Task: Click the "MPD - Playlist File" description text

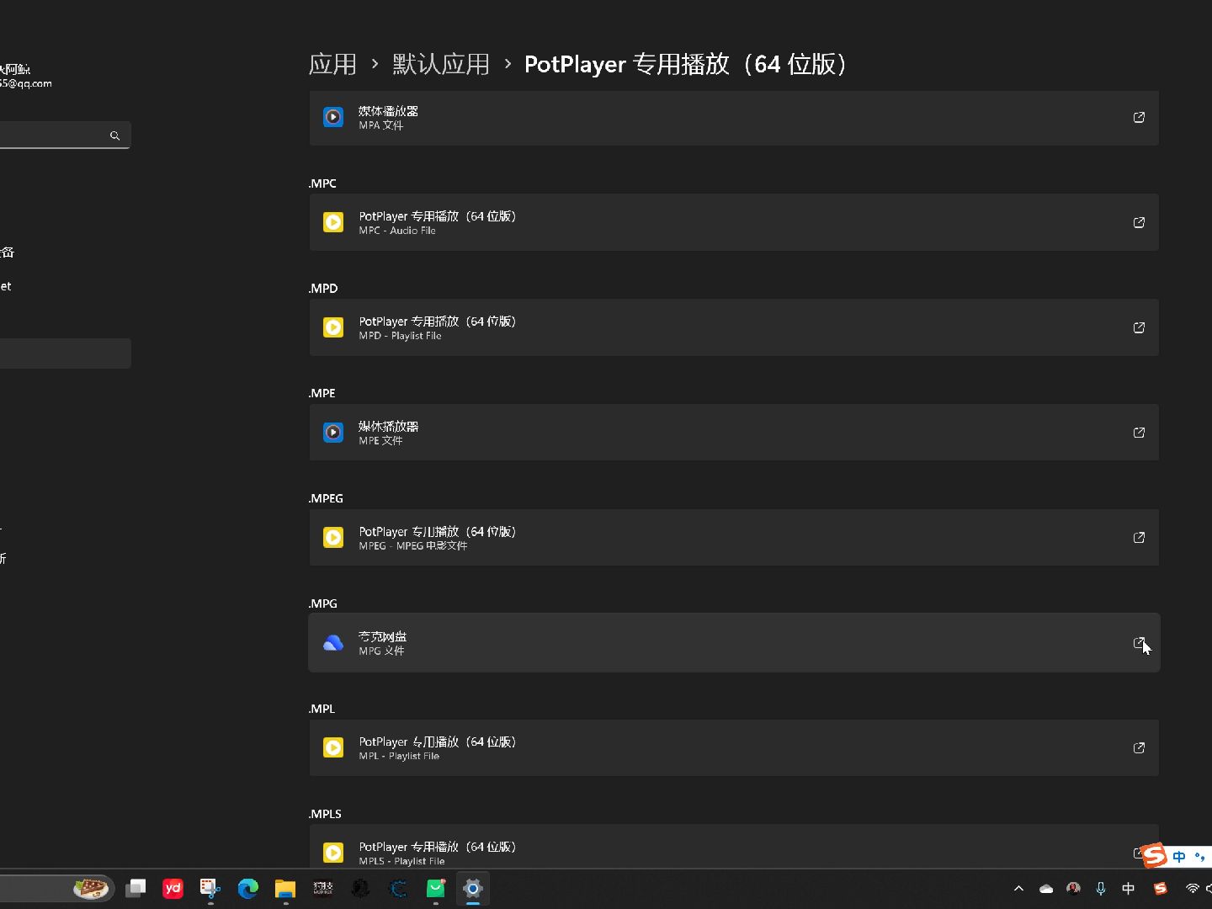Action: [x=400, y=336]
